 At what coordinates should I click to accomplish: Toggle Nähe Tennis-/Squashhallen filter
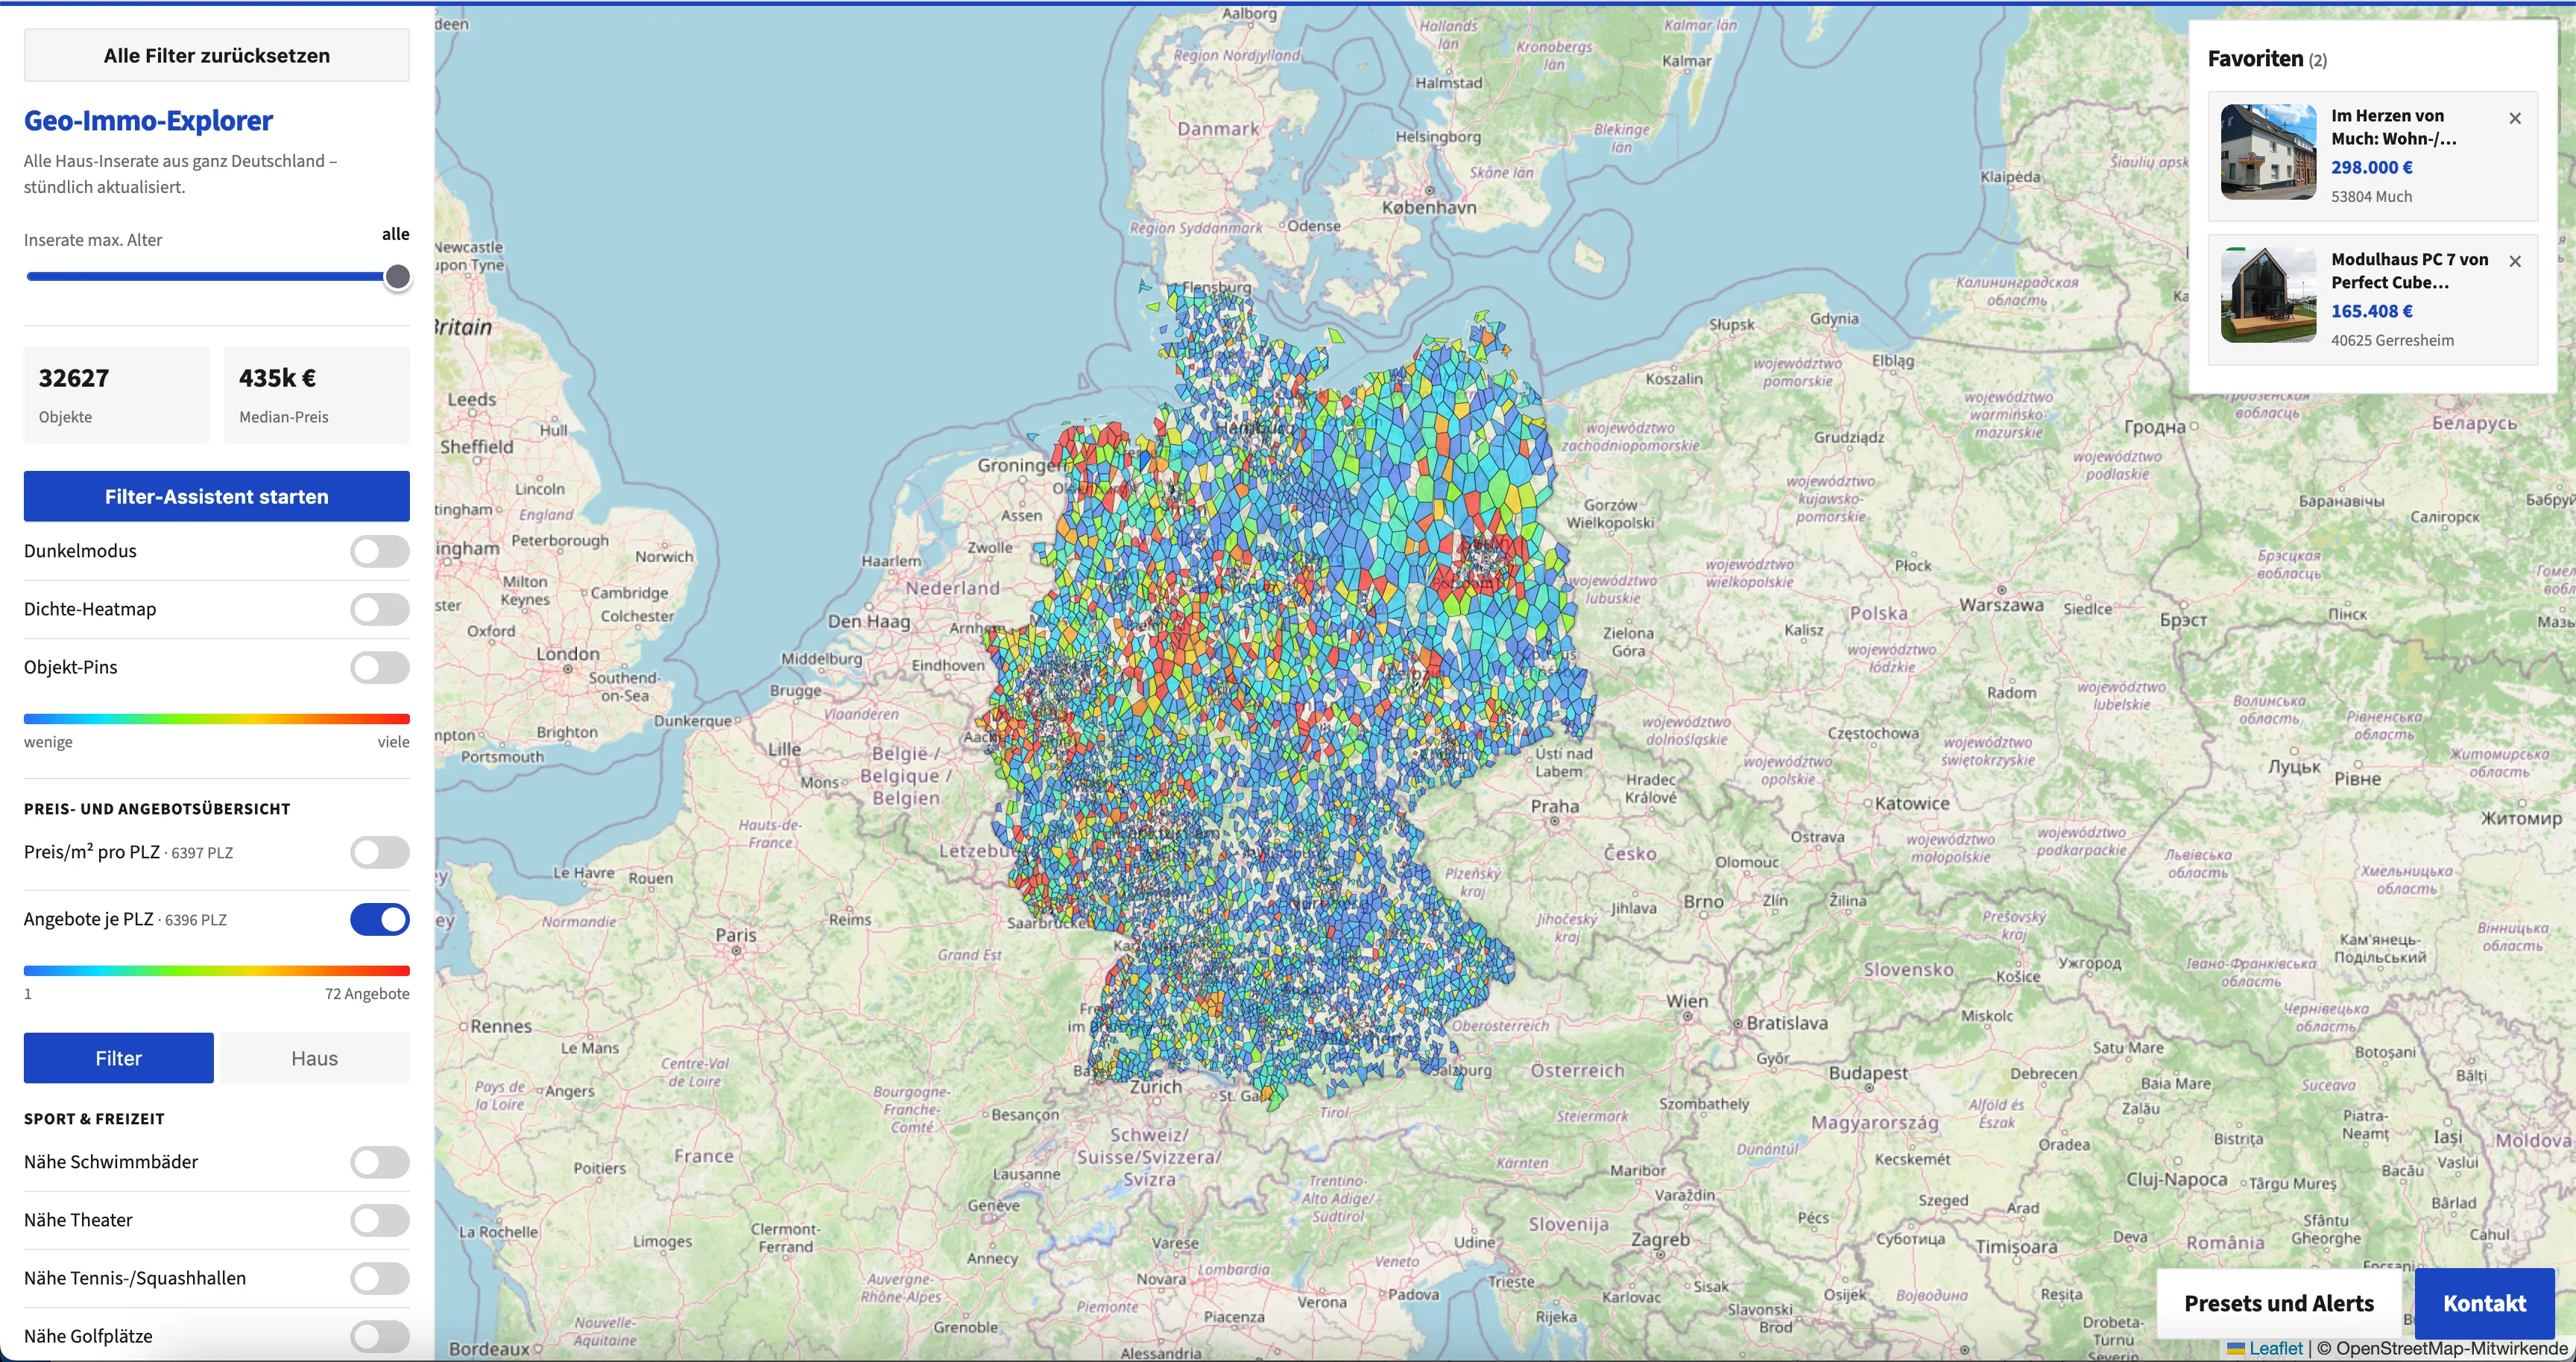tap(380, 1278)
